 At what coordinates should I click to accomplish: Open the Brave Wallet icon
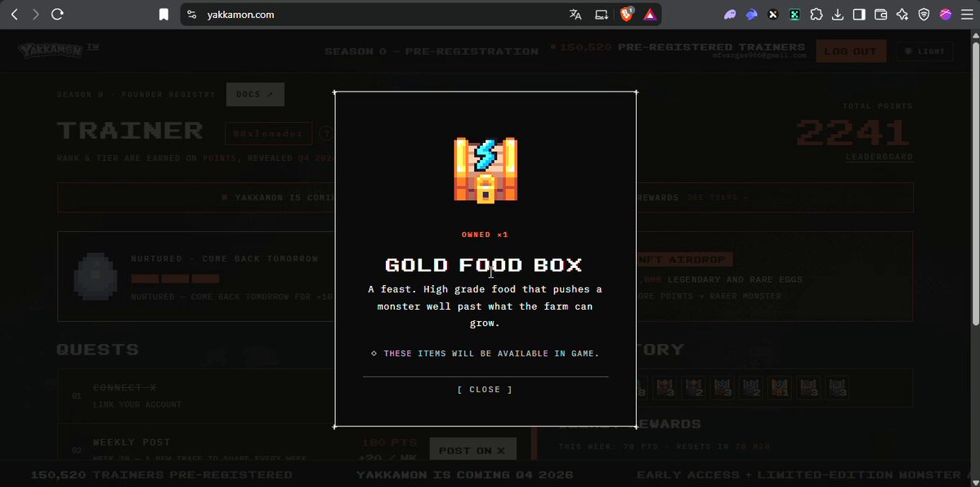[880, 15]
